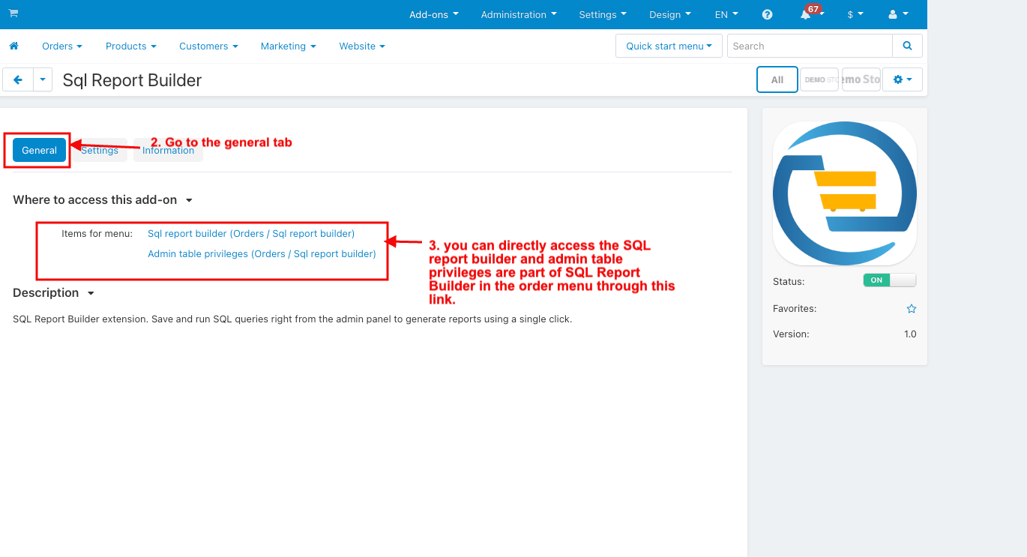Switch to the General tab
This screenshot has height=557, width=1027.
(39, 151)
